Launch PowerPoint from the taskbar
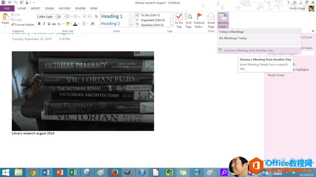The image size is (316, 177). (60, 172)
